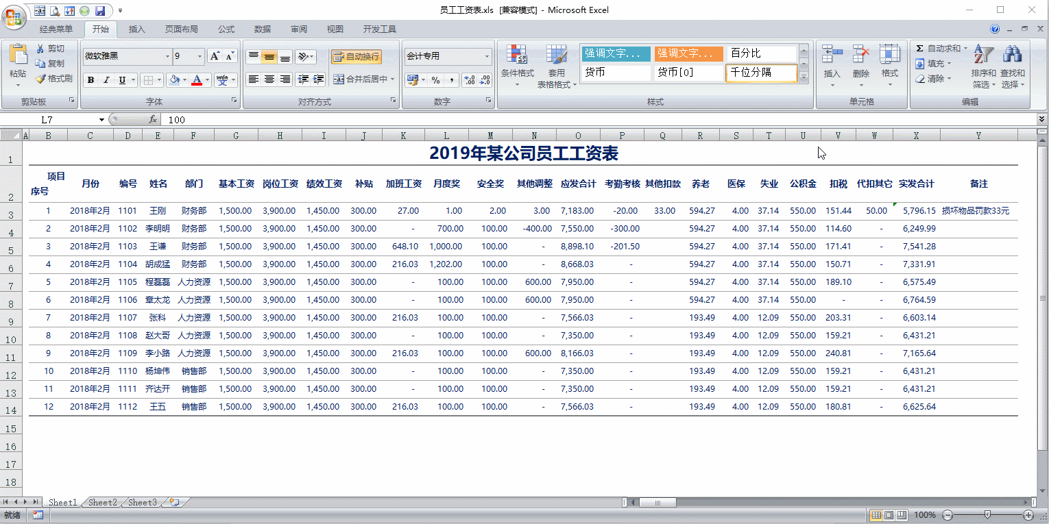Toggle center horizontal alignment
Viewport: 1049px width, 524px height.
(x=269, y=79)
